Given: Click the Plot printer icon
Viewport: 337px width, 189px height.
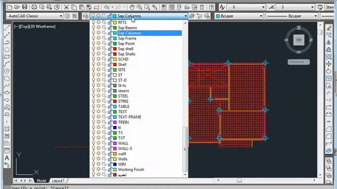Looking at the screenshot, I should click(34, 7).
